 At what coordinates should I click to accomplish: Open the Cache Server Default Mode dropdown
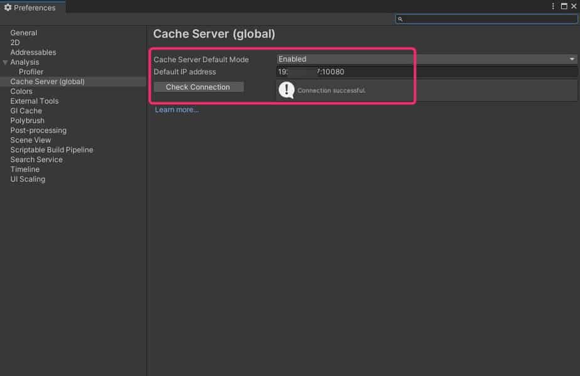(x=426, y=58)
